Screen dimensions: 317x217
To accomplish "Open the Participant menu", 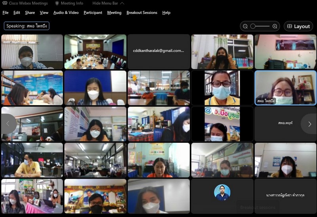I will 93,13.
